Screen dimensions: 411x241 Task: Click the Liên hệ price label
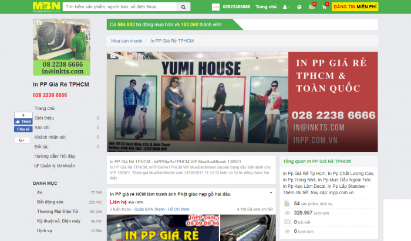[x=118, y=202]
